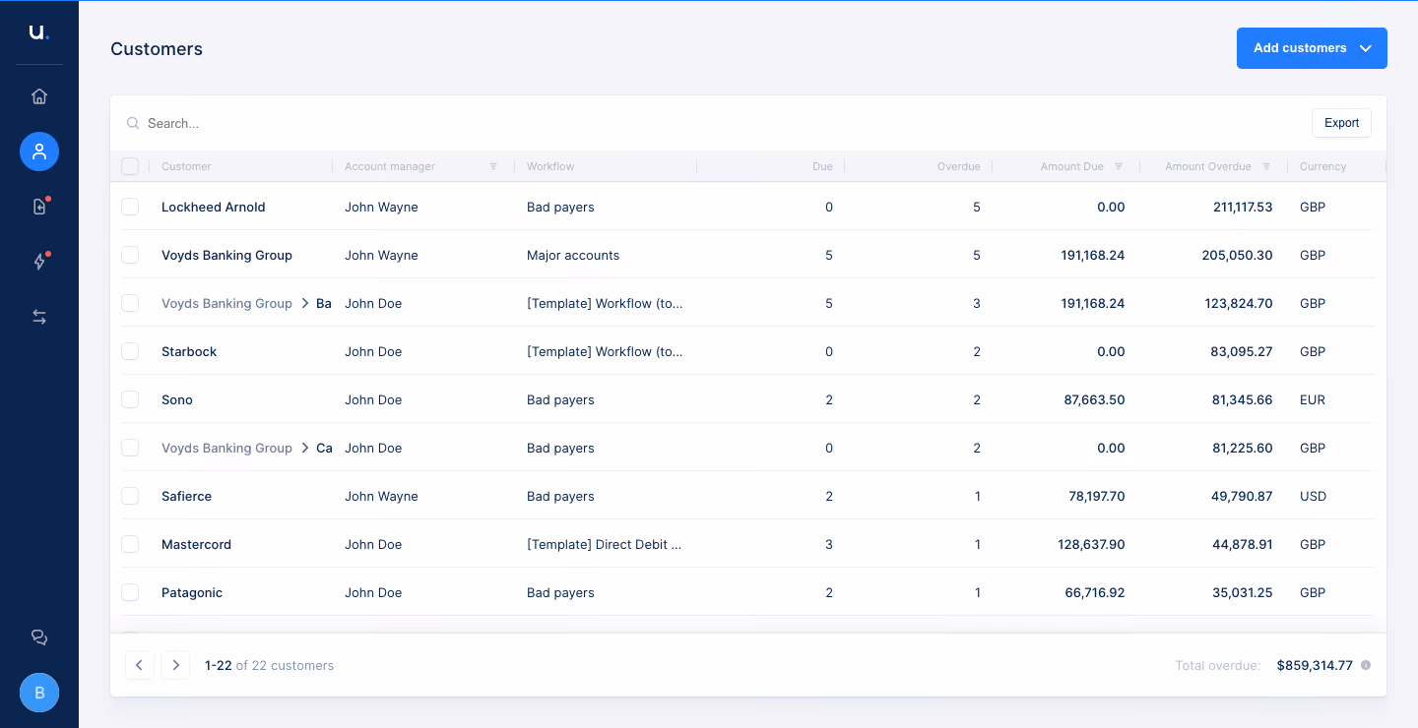Click the Major accounts workflow cell
This screenshot has height=728, width=1418.
coord(573,255)
